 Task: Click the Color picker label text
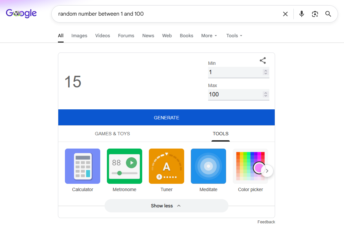tap(250, 189)
